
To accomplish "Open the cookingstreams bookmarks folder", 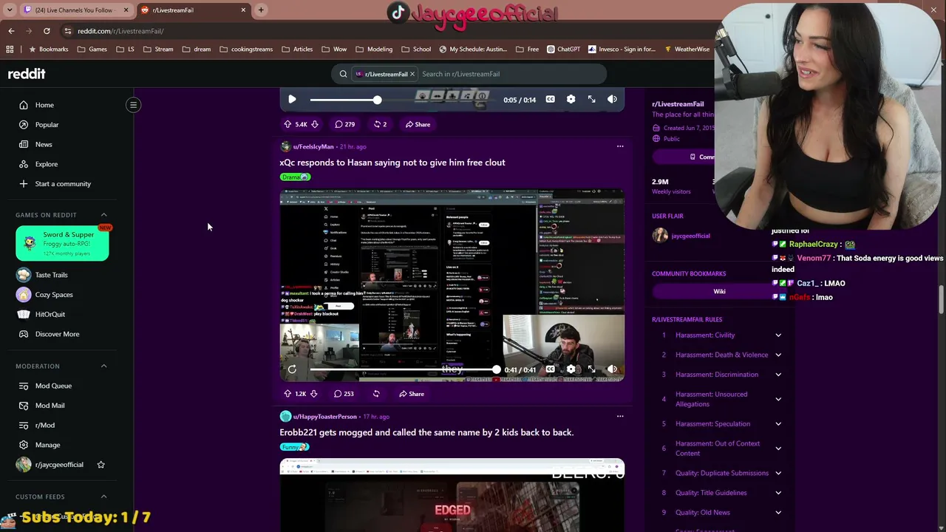I will pyautogui.click(x=247, y=50).
